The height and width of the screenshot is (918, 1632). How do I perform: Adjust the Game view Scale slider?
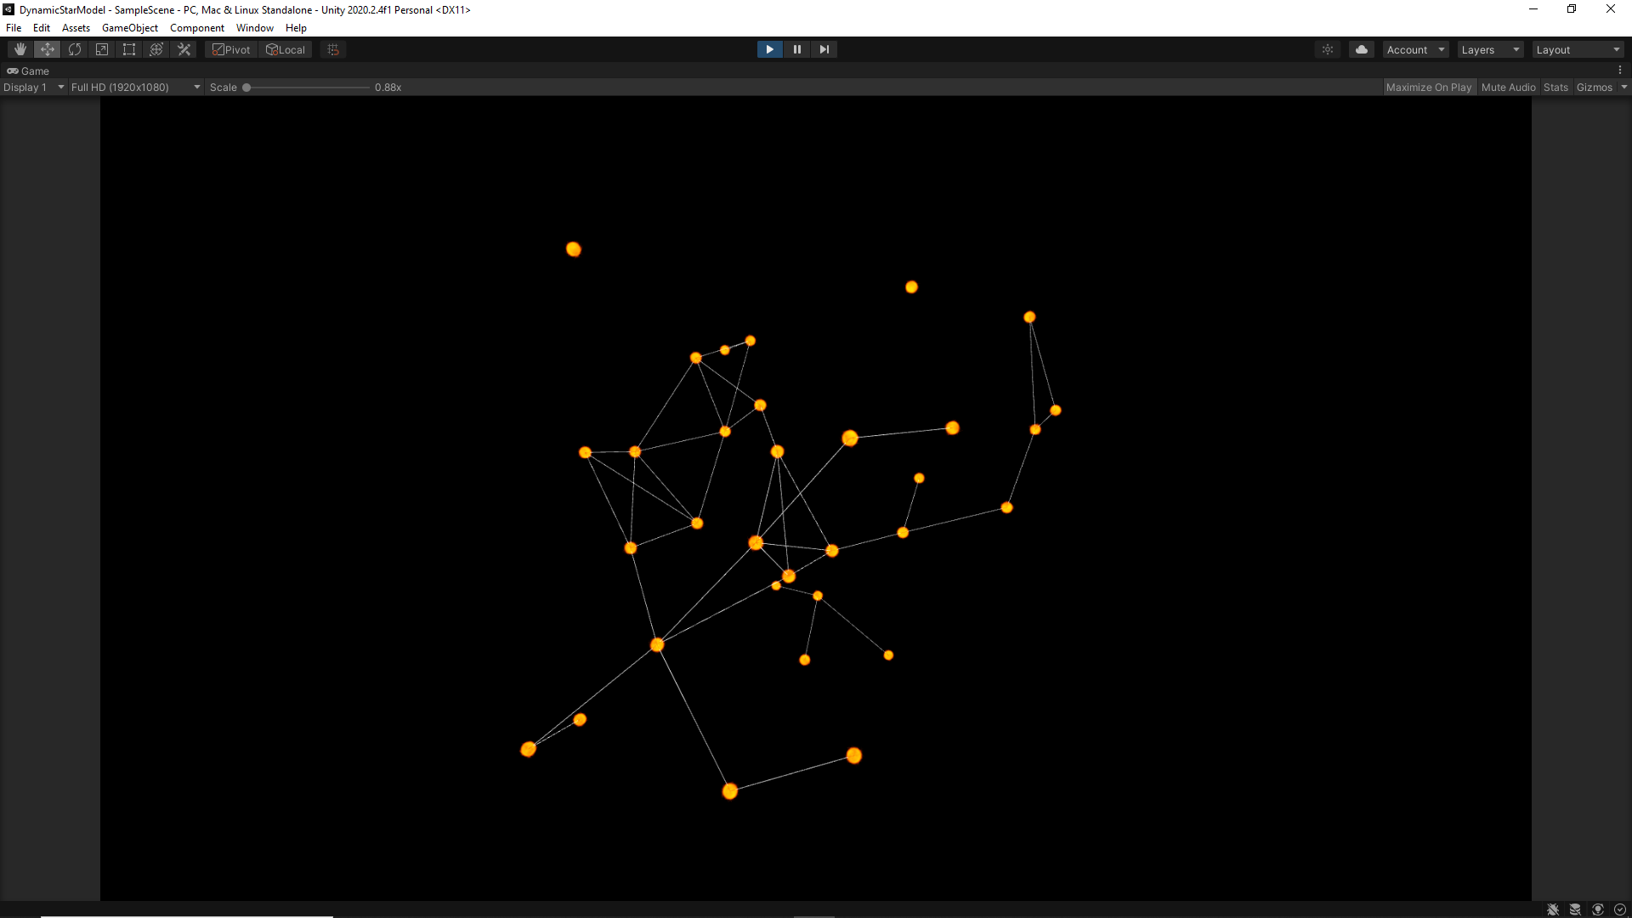[x=246, y=87]
